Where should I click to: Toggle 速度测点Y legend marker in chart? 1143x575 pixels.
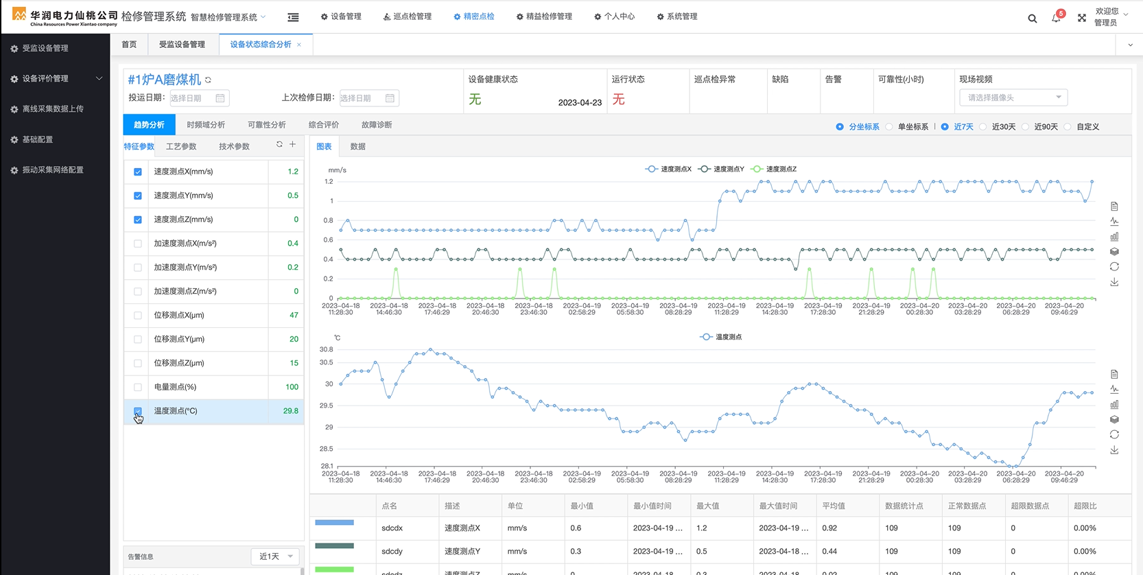[x=704, y=169]
